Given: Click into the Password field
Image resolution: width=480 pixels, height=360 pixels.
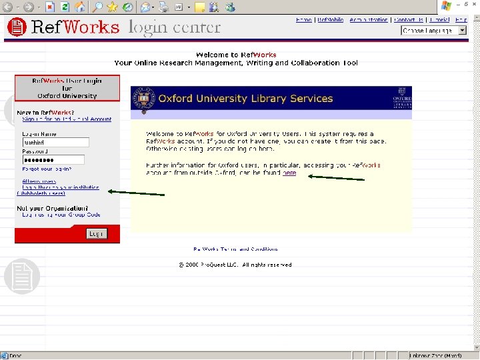Looking at the screenshot, I should [x=53, y=160].
